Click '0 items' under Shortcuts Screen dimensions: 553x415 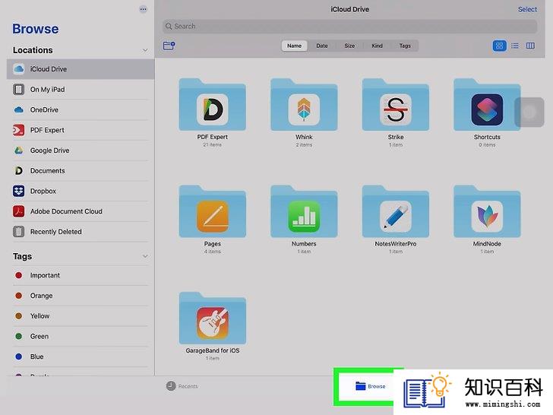(487, 144)
